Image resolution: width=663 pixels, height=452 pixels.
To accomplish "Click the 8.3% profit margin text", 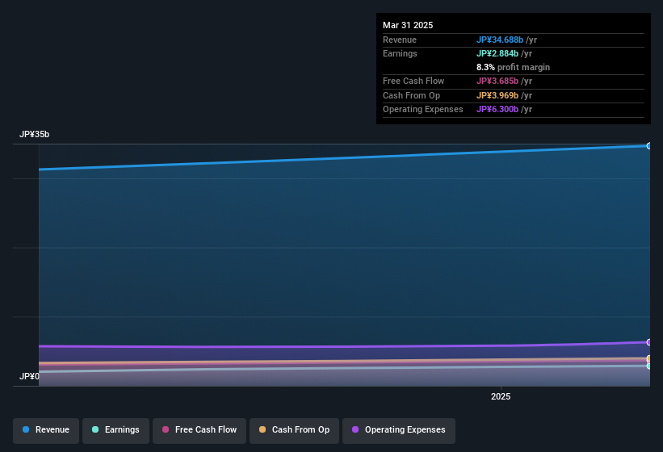I will [513, 67].
